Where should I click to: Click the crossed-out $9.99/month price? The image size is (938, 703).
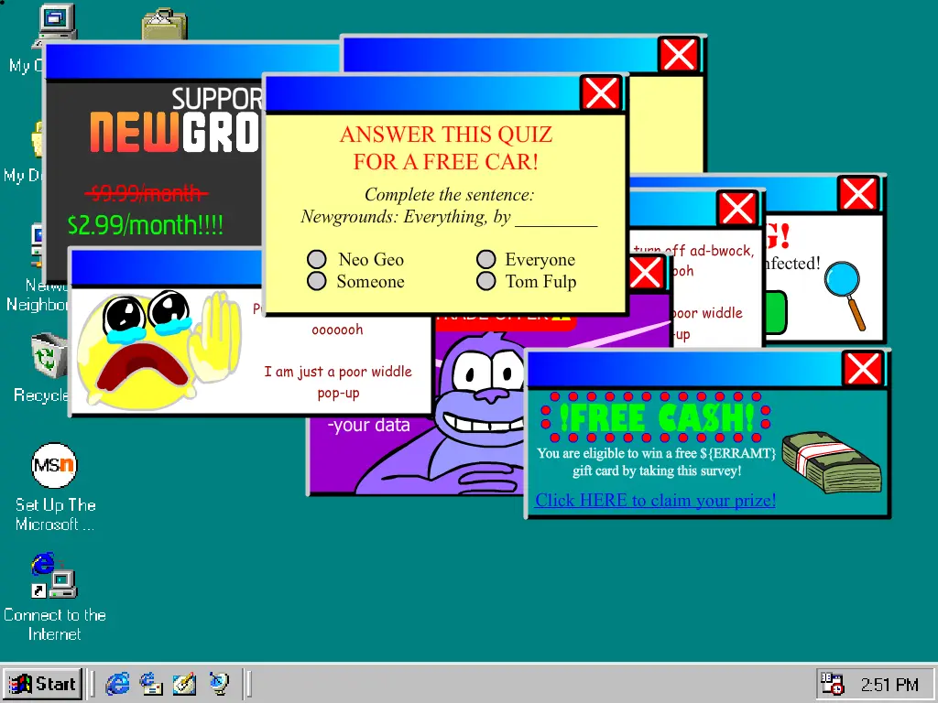(x=147, y=193)
